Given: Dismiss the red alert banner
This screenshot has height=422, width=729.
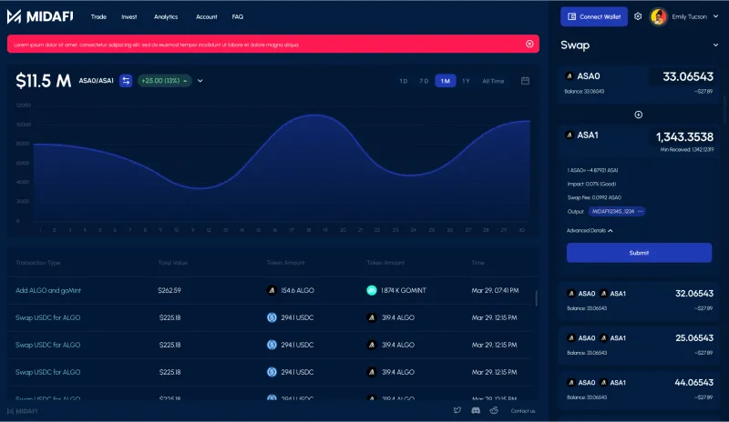Looking at the screenshot, I should 529,44.
